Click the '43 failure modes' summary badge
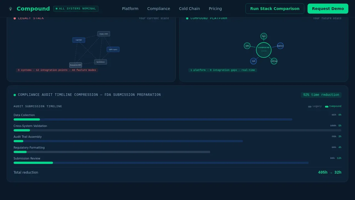Image resolution: width=355 pixels, height=200 pixels. (57, 70)
